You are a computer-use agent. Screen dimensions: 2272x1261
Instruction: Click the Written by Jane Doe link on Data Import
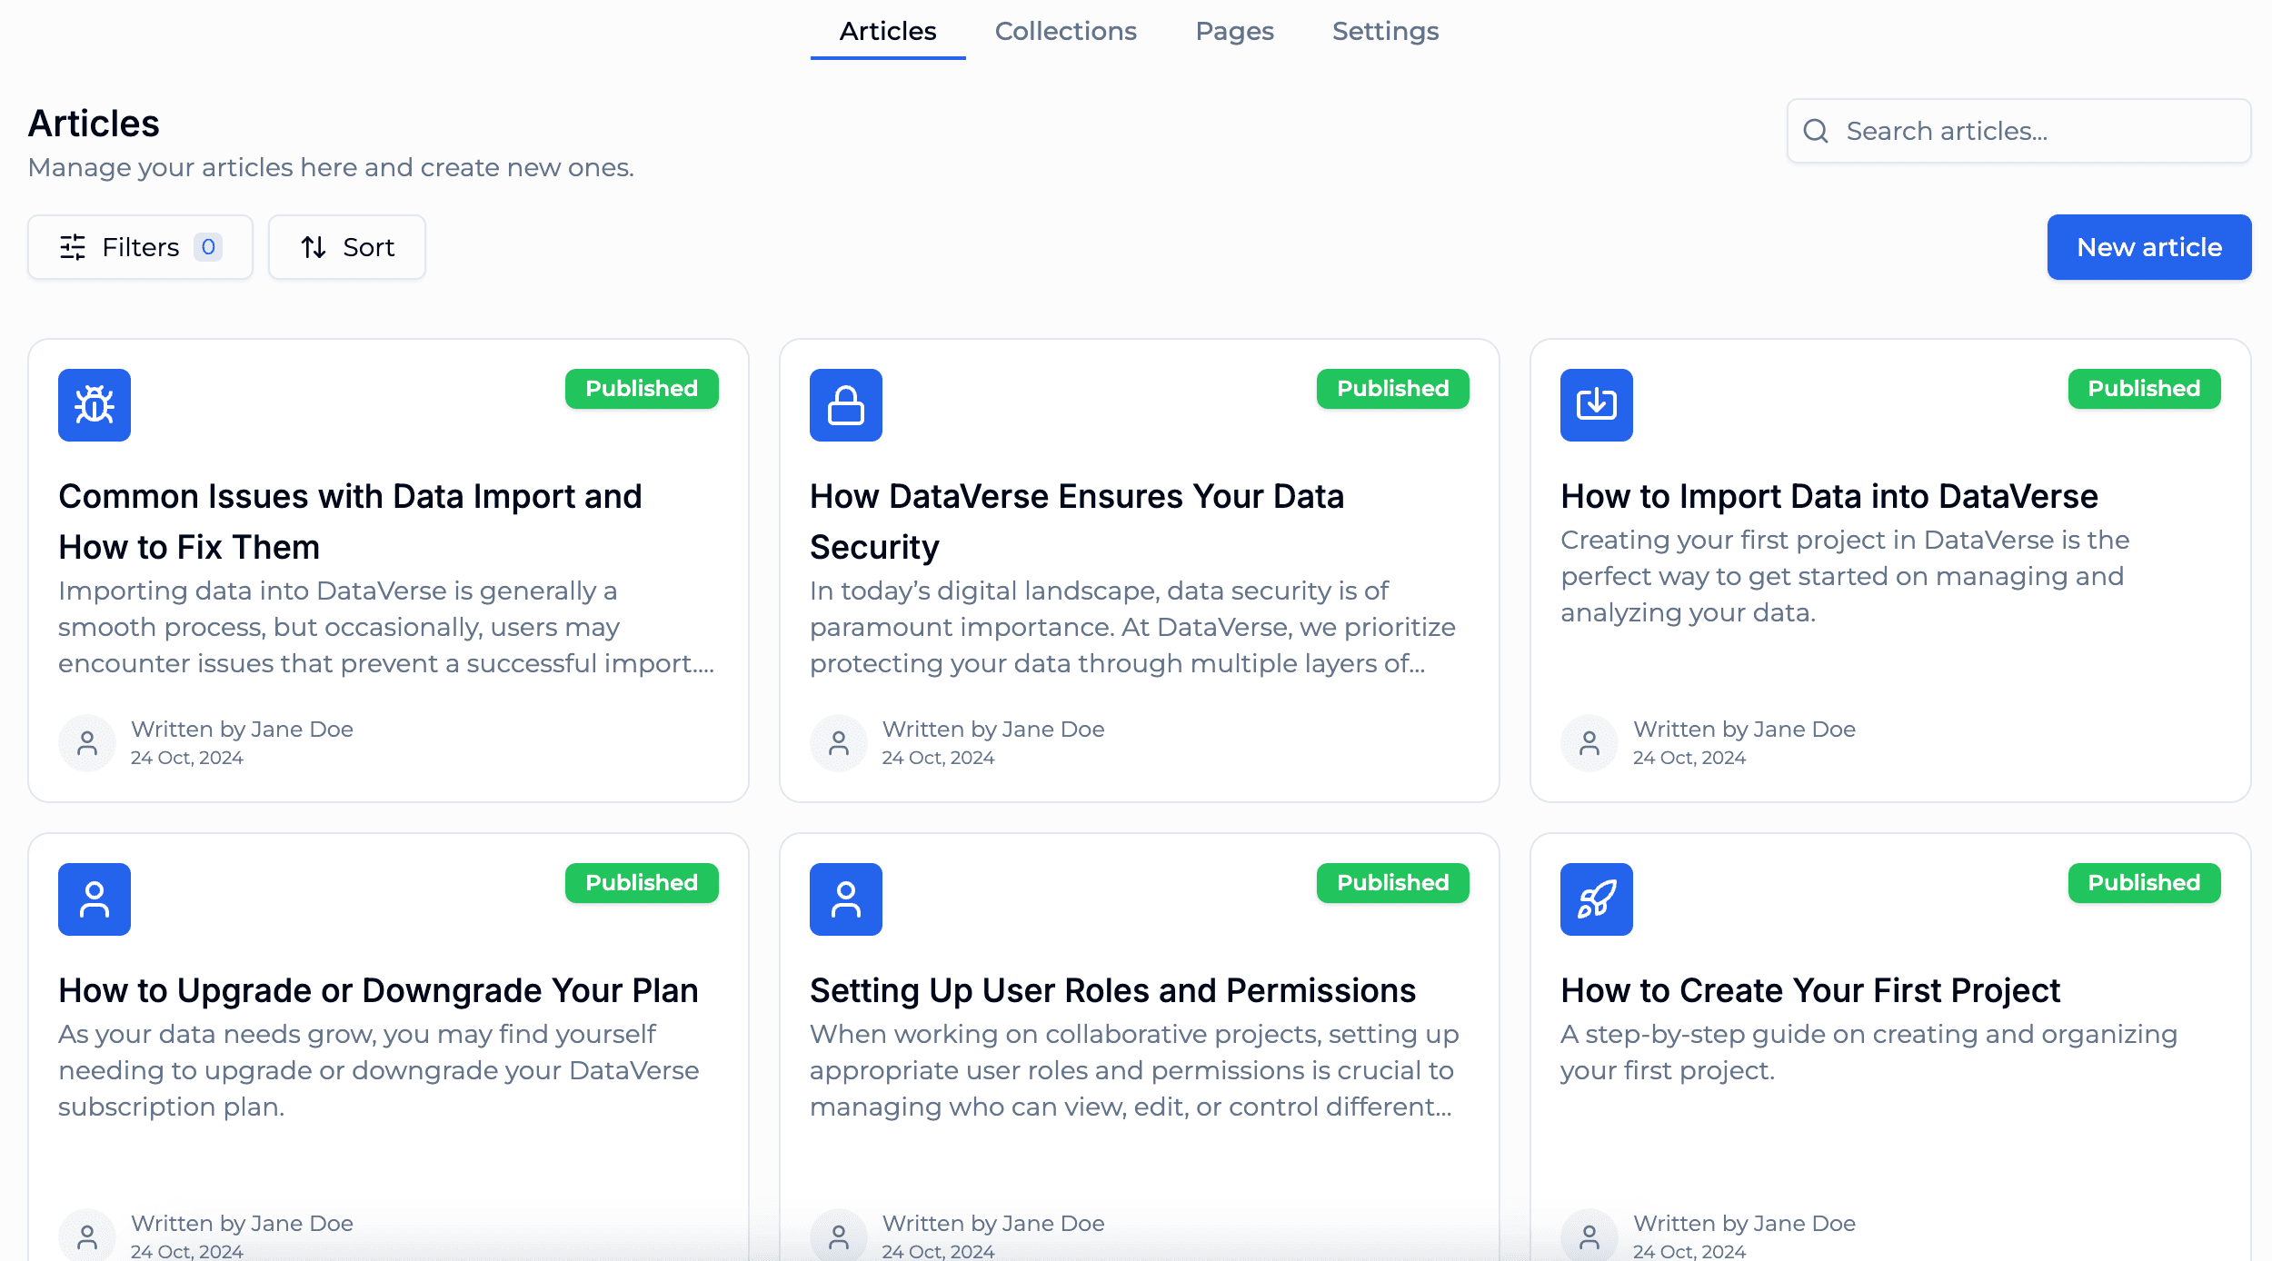click(242, 729)
